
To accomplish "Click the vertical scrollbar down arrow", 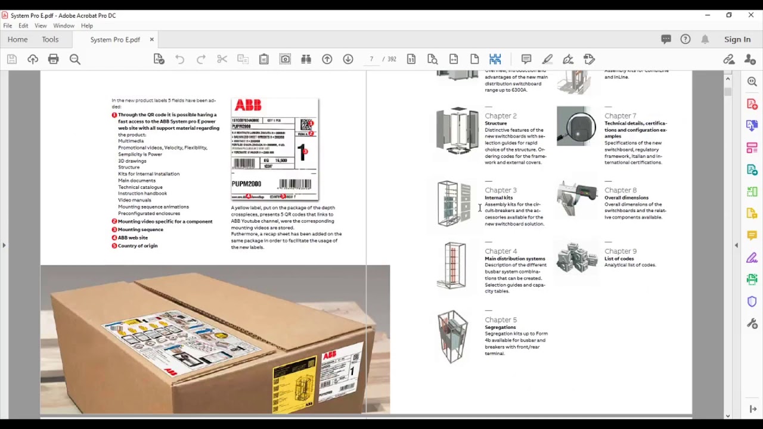I will pyautogui.click(x=728, y=416).
